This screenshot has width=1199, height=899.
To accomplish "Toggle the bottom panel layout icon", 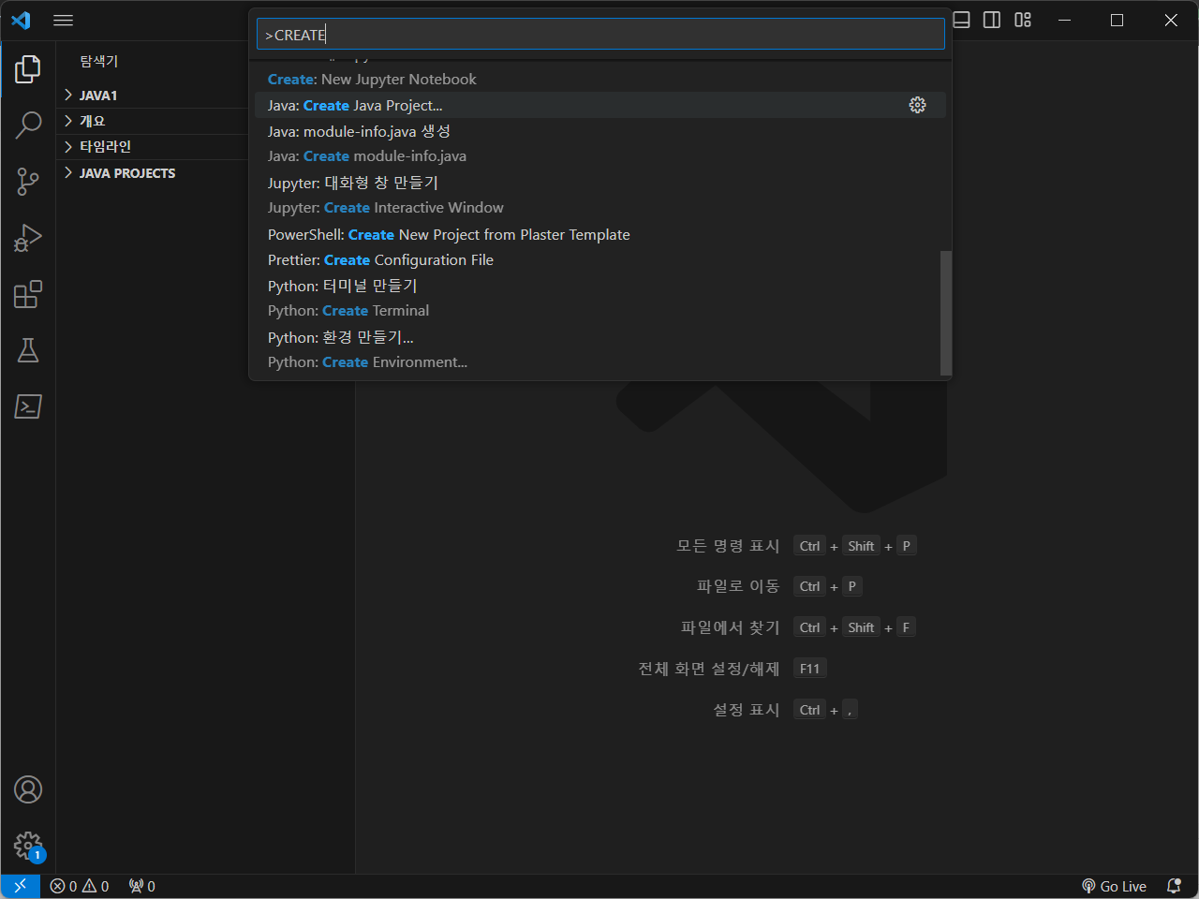I will [x=962, y=20].
